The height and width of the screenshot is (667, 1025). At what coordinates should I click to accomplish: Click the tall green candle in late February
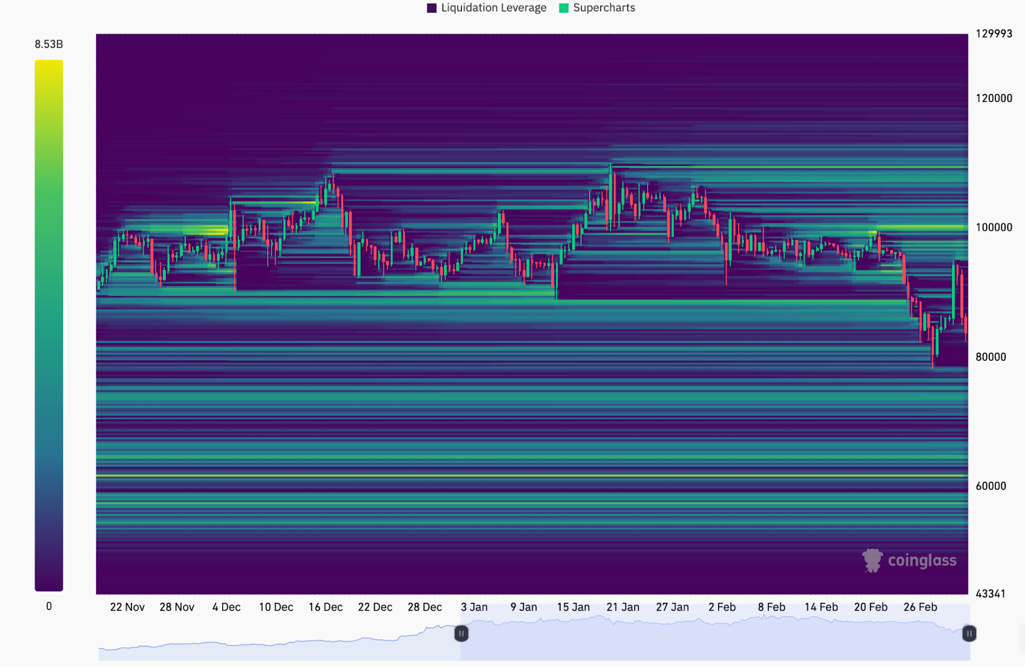[x=955, y=292]
